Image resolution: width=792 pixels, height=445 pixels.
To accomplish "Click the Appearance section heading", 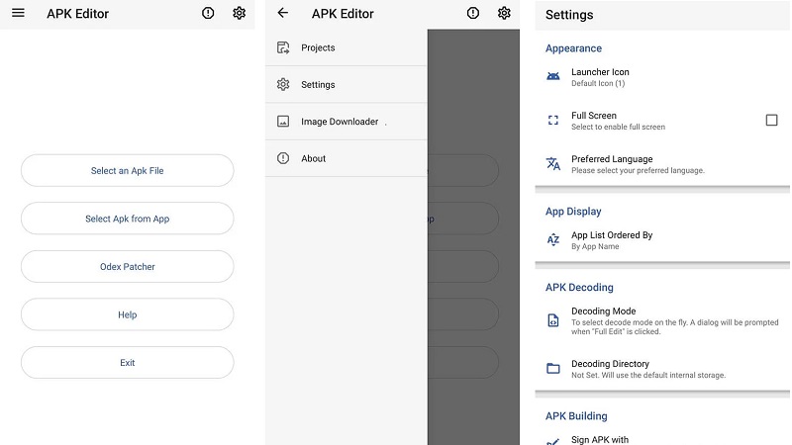I will coord(573,48).
